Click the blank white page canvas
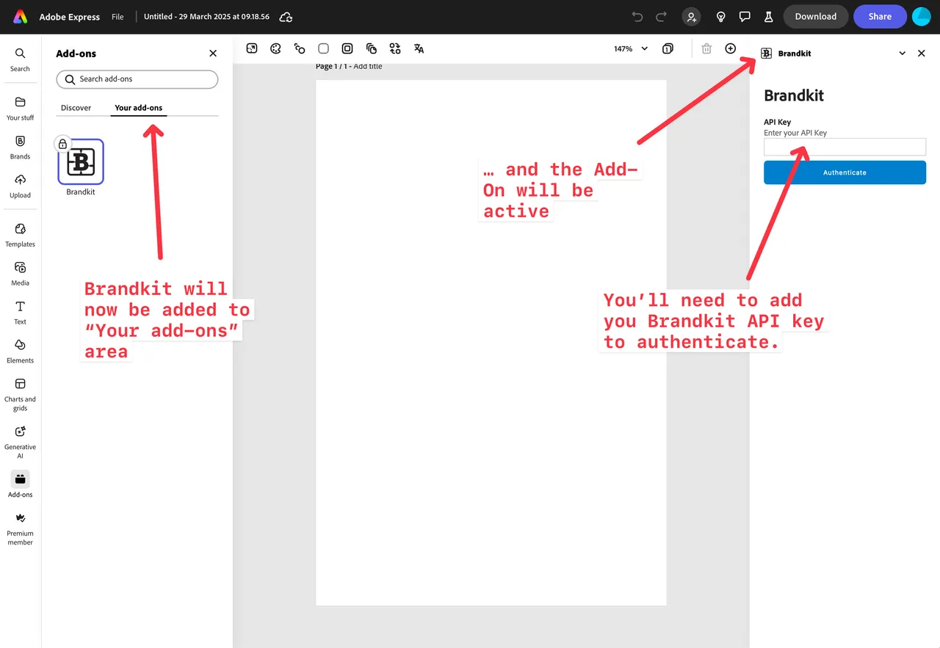 point(491,343)
